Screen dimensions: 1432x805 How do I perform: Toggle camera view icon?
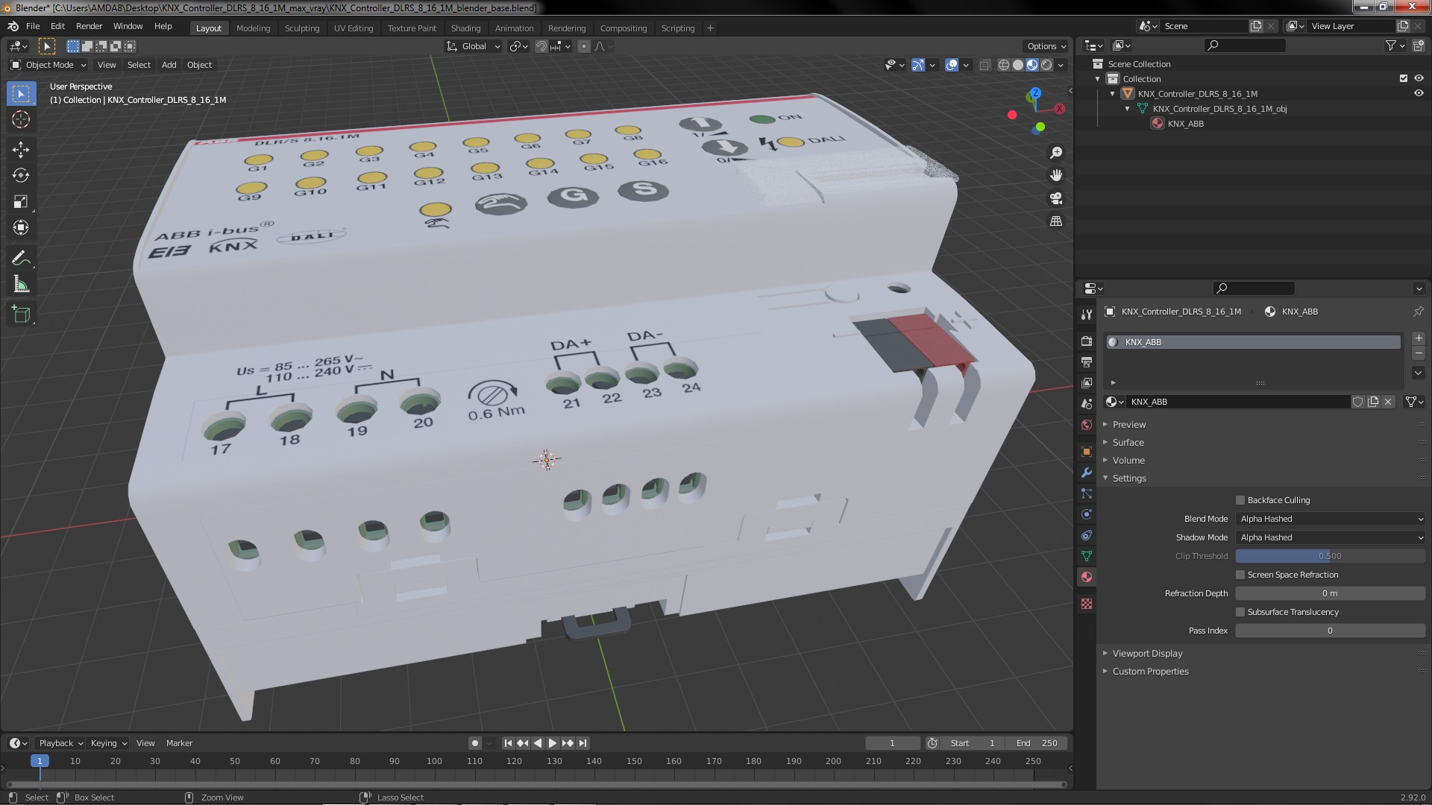point(1056,198)
